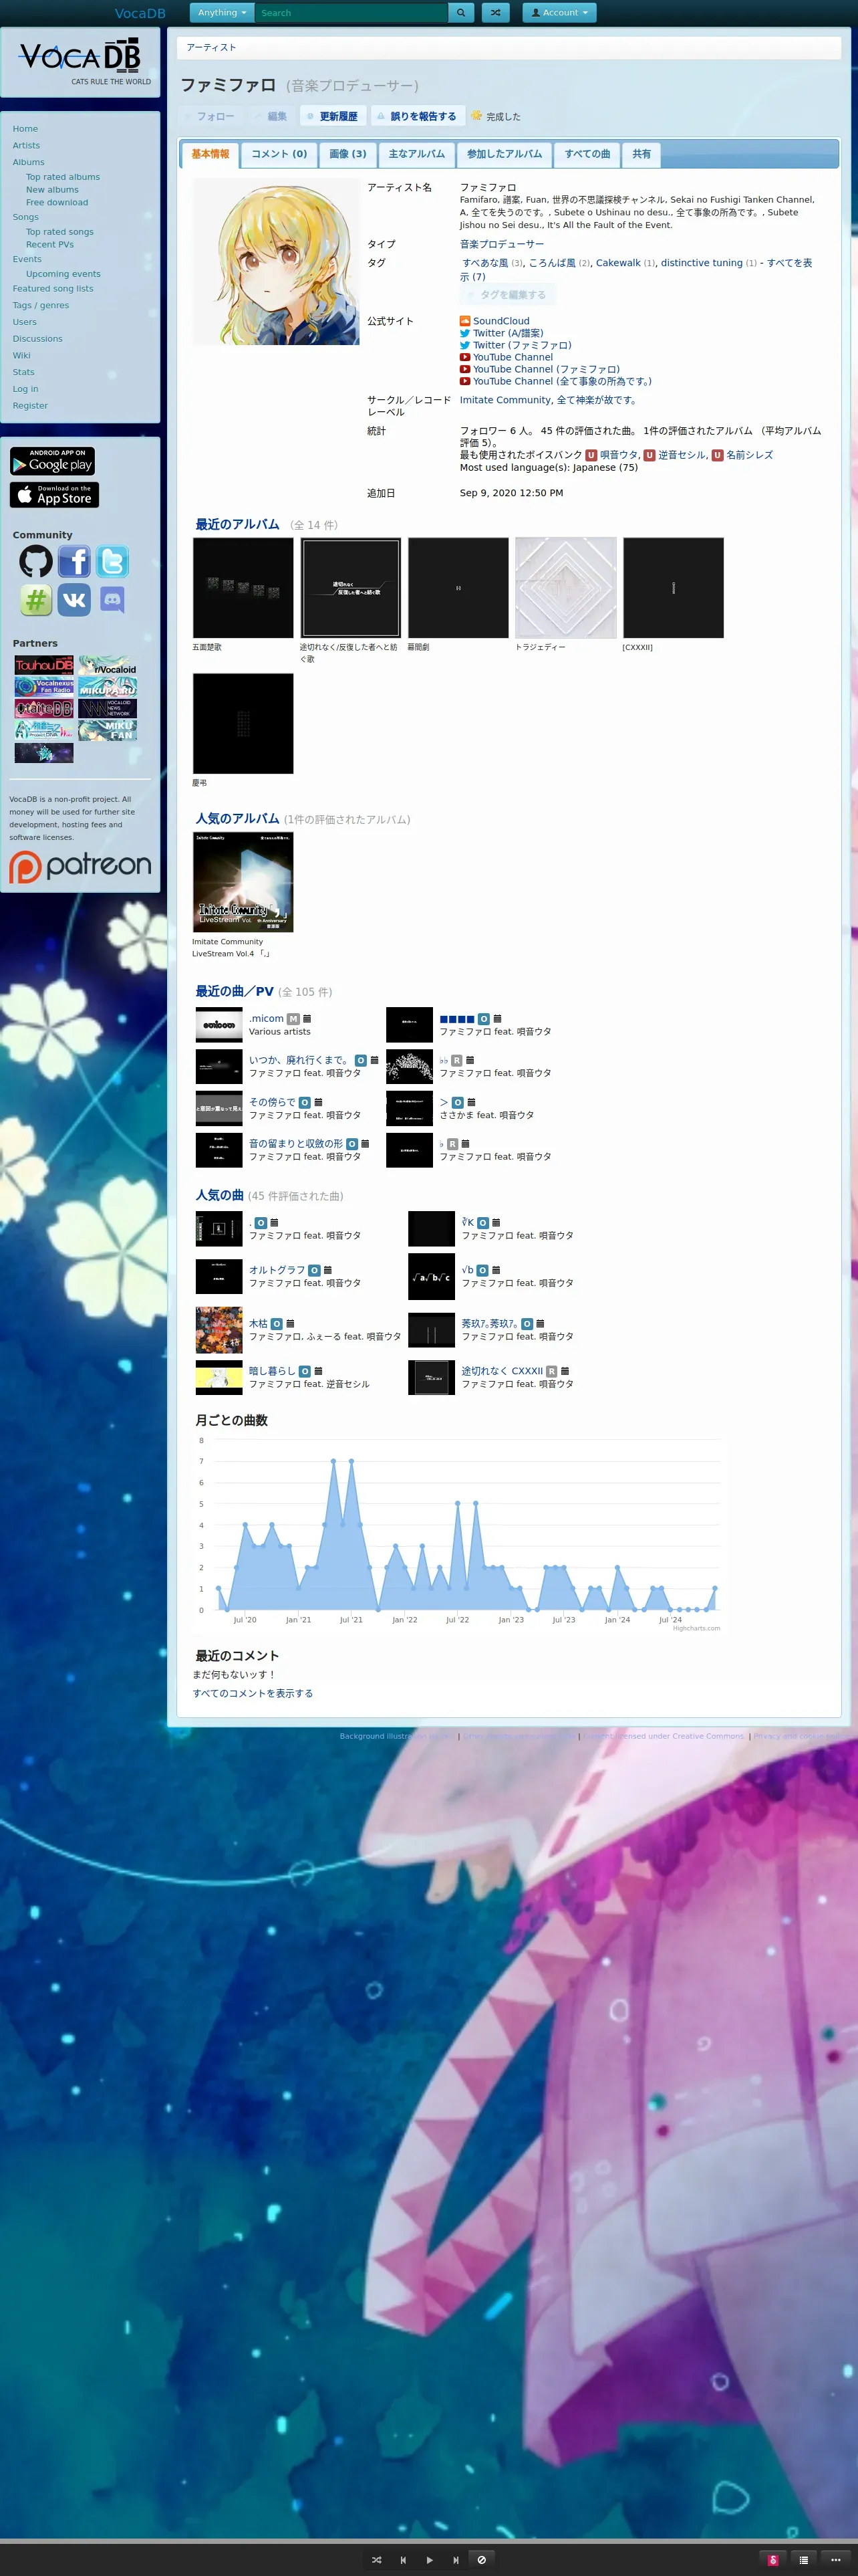The height and width of the screenshot is (2576, 858).
Task: Open the Account dropdown menu
Action: [561, 13]
